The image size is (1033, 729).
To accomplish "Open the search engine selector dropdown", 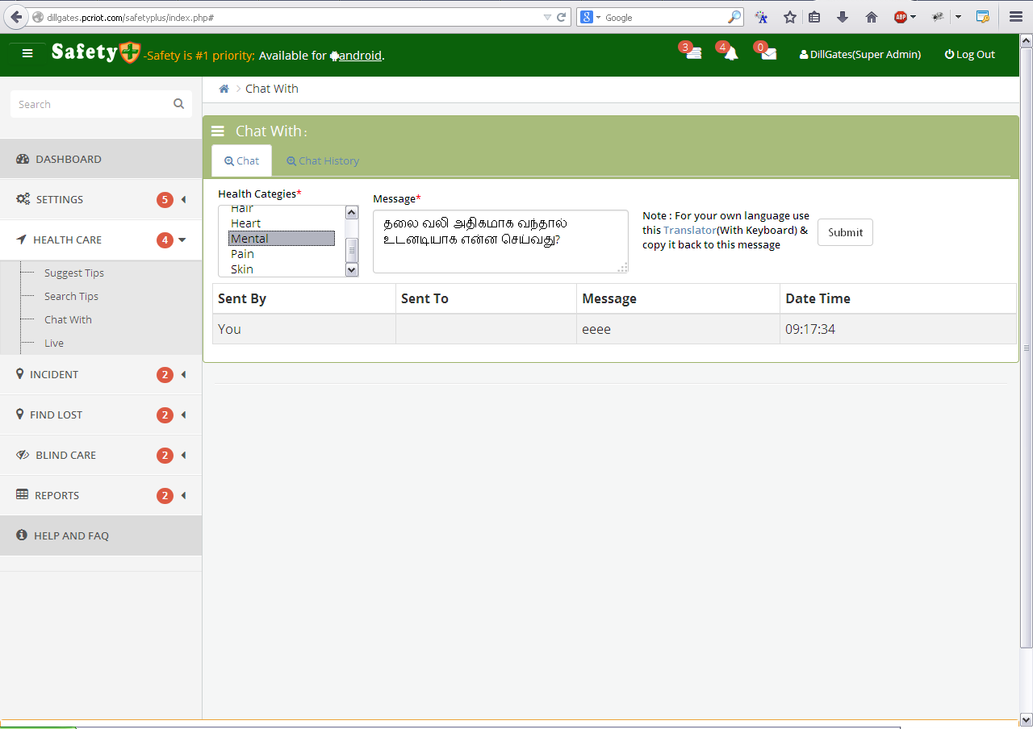I will click(590, 17).
